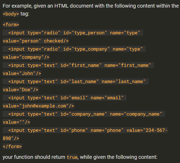Click the value="John"/> line
The height and width of the screenshot is (163, 180).
pyautogui.click(x=22, y=73)
